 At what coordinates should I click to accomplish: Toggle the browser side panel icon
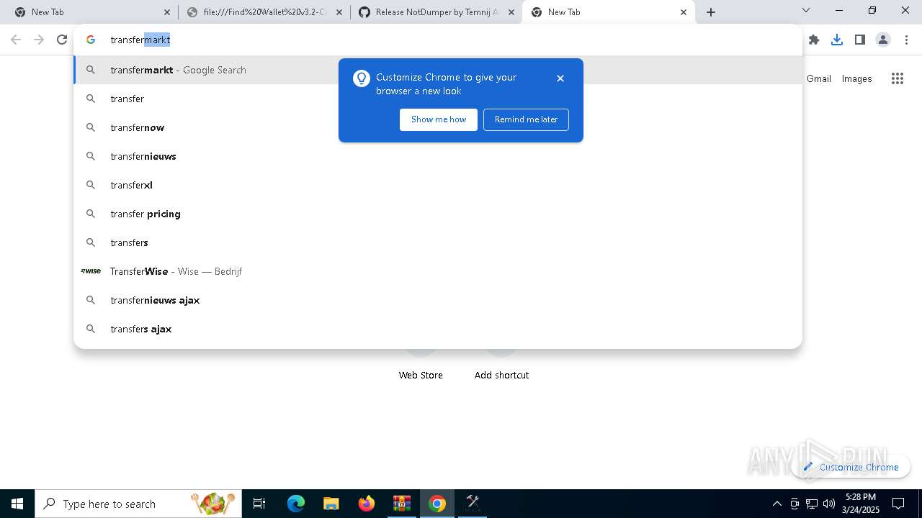pyautogui.click(x=860, y=40)
